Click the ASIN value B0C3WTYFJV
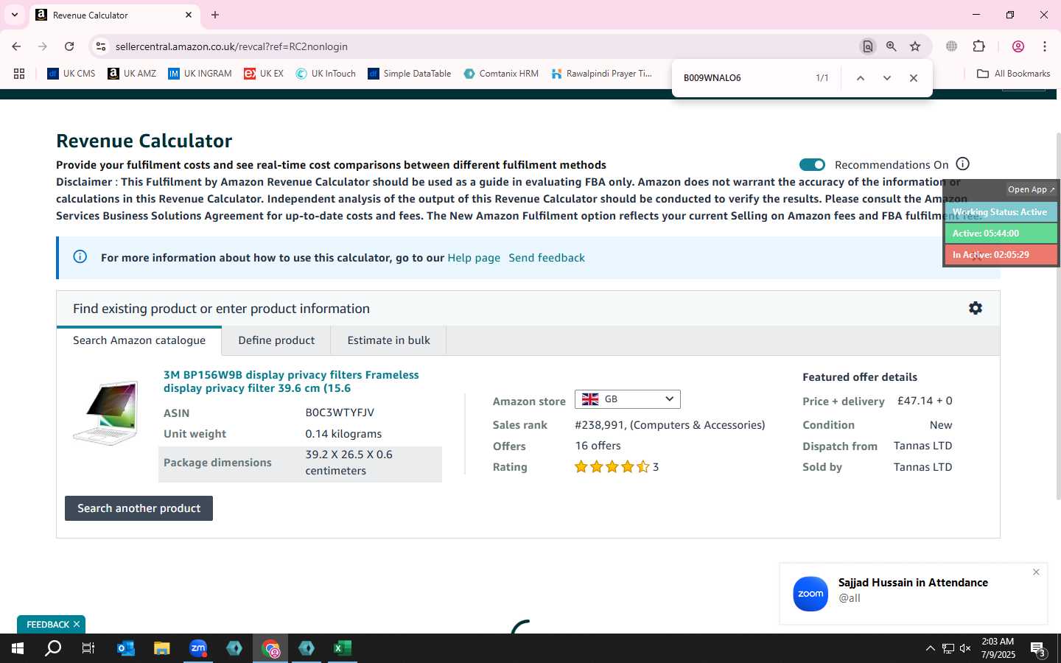 tap(340, 413)
